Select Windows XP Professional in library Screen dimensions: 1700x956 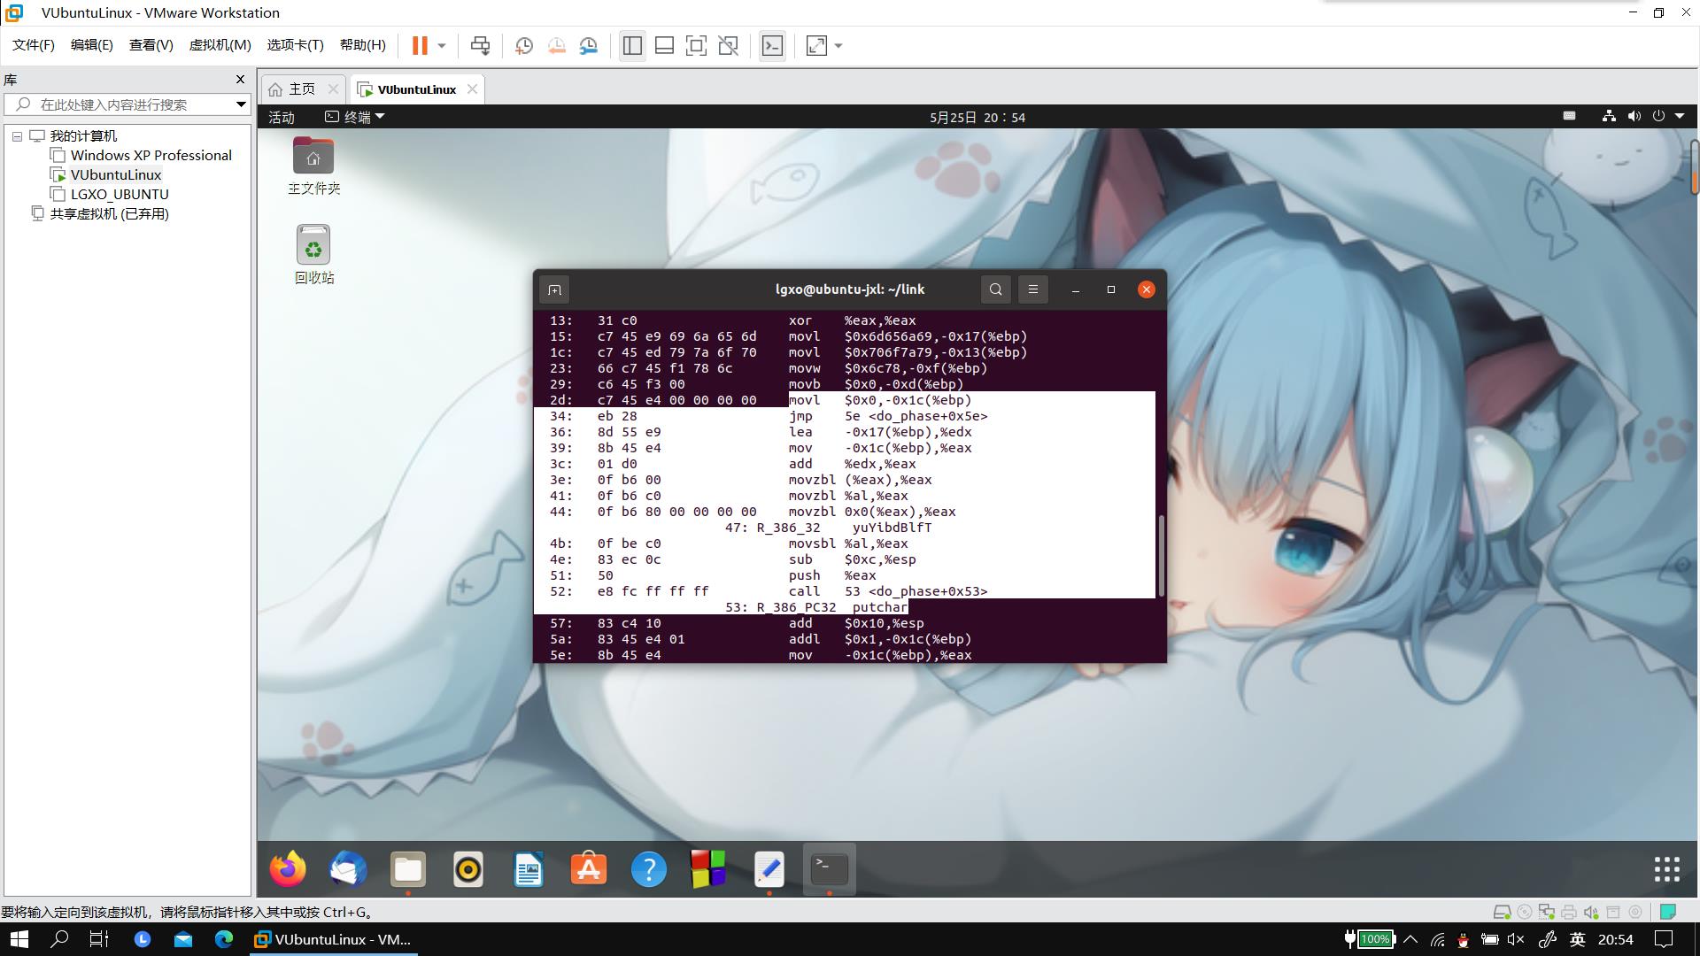point(151,156)
